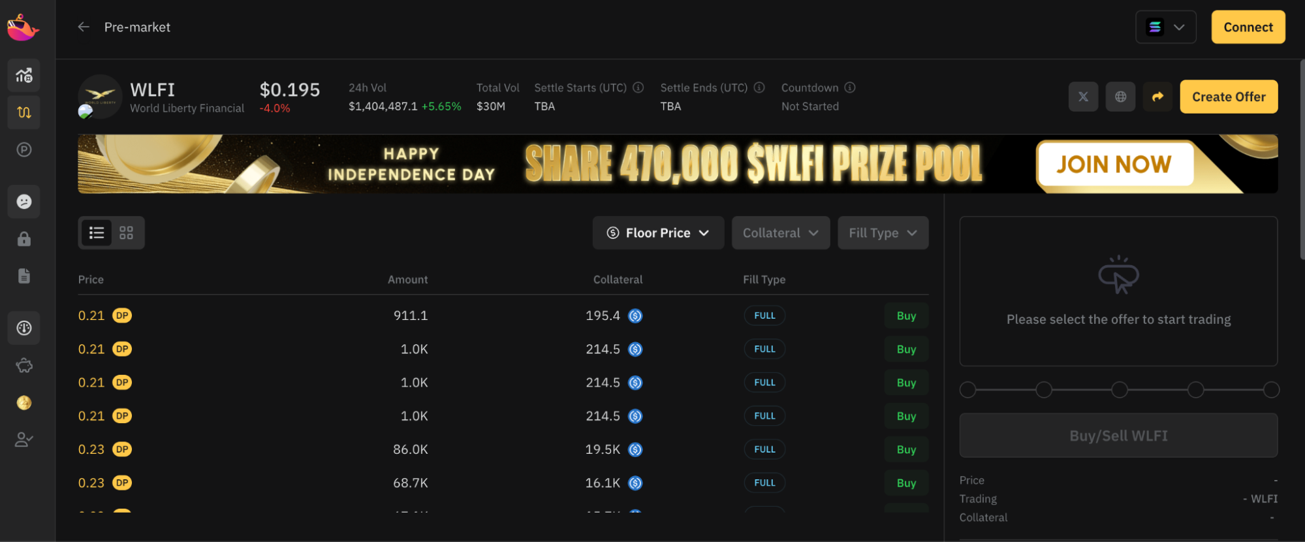Sort by Amount column header
Image resolution: width=1305 pixels, height=542 pixels.
point(408,279)
